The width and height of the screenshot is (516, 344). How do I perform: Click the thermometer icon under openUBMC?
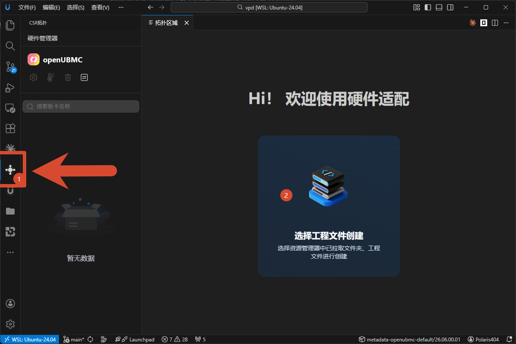50,77
